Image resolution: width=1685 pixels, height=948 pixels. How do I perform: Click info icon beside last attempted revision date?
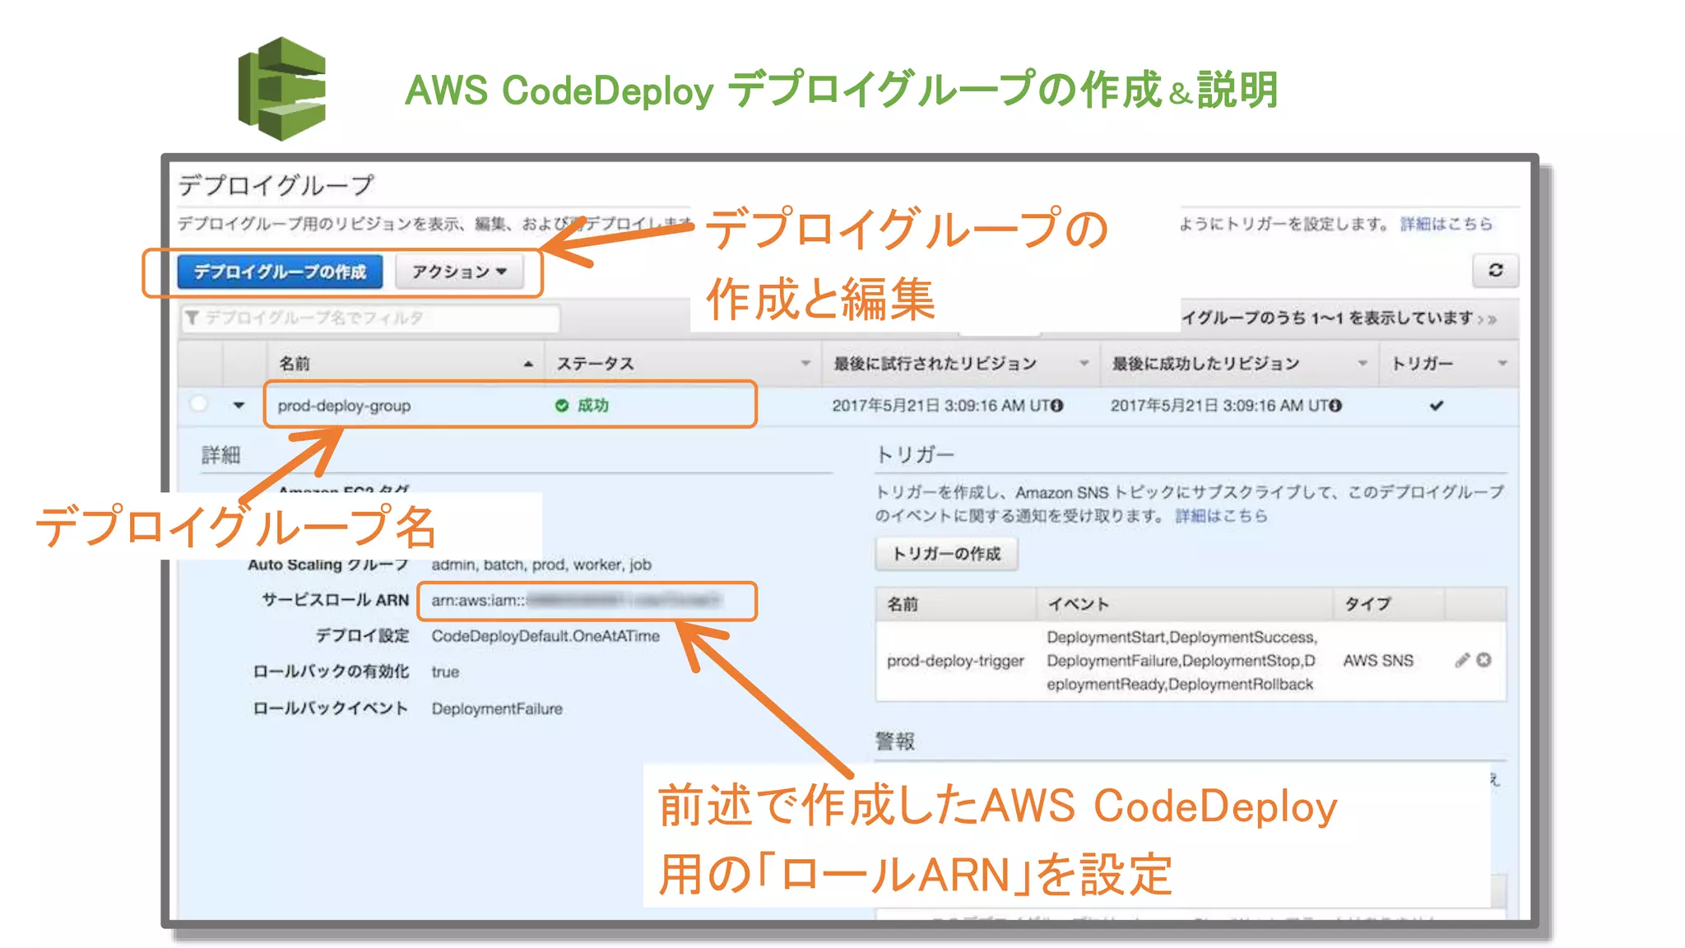click(x=1057, y=405)
